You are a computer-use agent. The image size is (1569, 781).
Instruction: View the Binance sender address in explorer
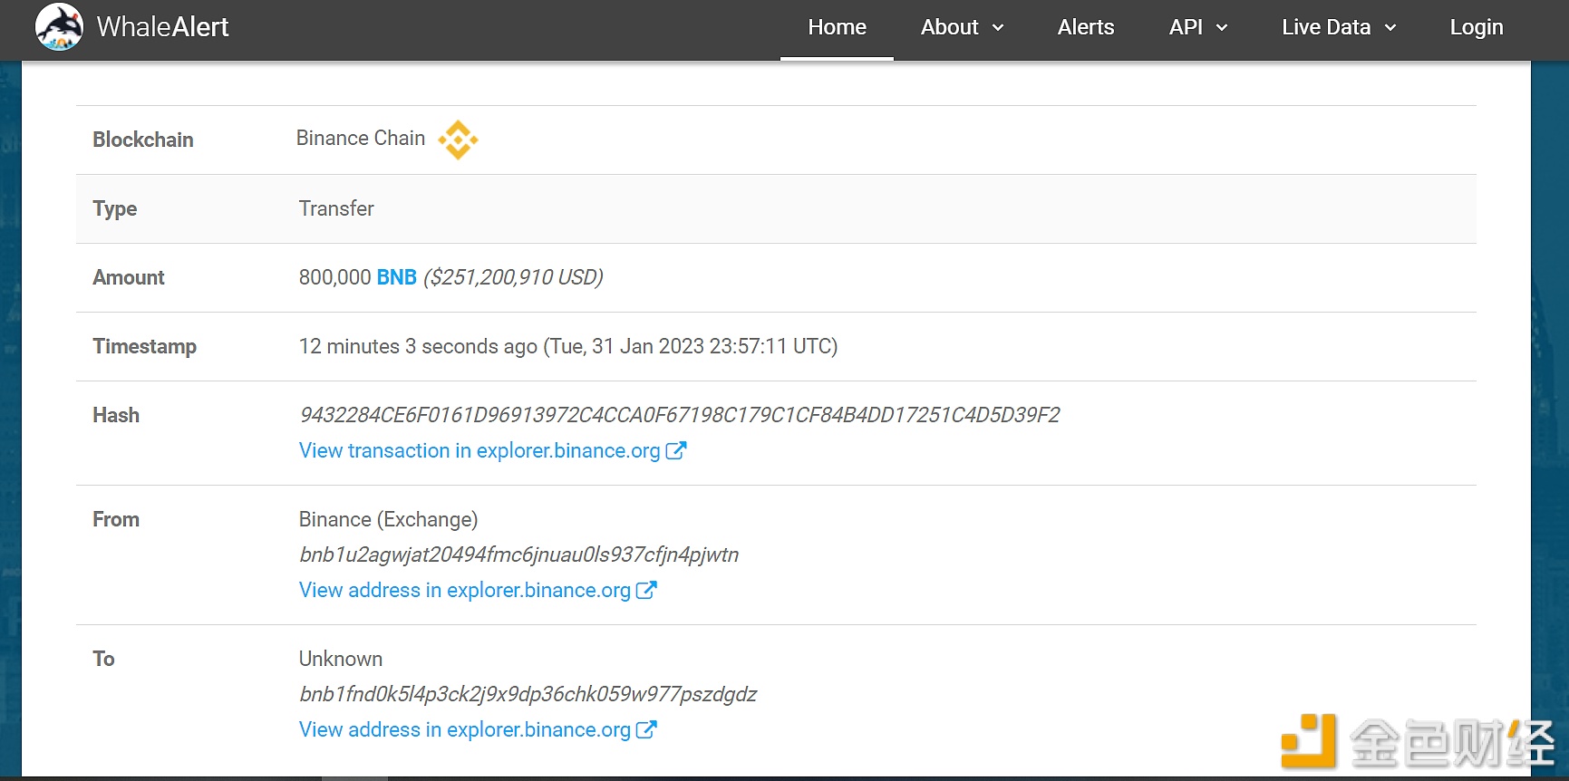point(464,590)
